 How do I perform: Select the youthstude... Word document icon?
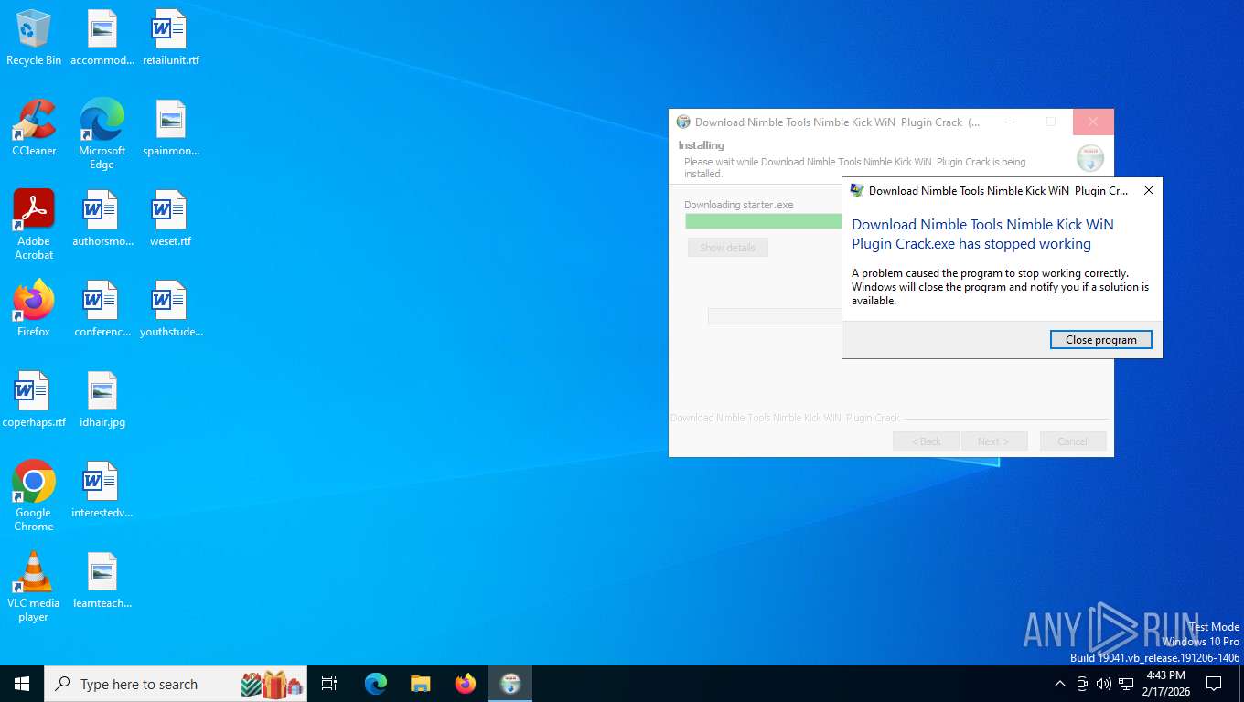pos(170,310)
